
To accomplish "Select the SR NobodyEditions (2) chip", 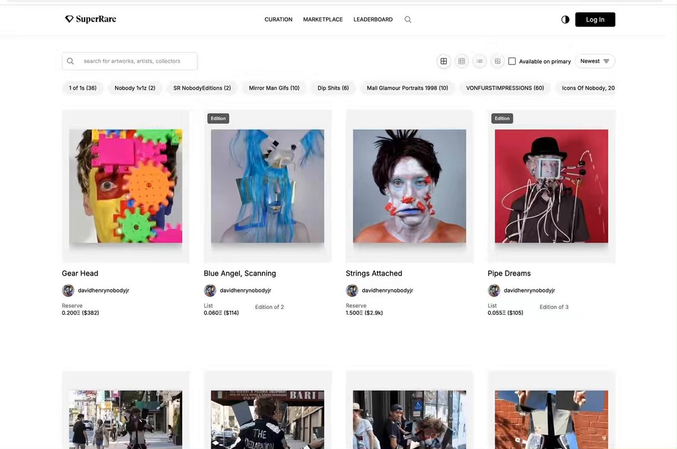I will [202, 88].
